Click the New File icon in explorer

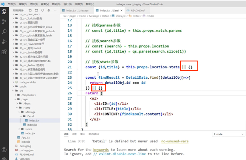pyautogui.click(x=30, y=10)
